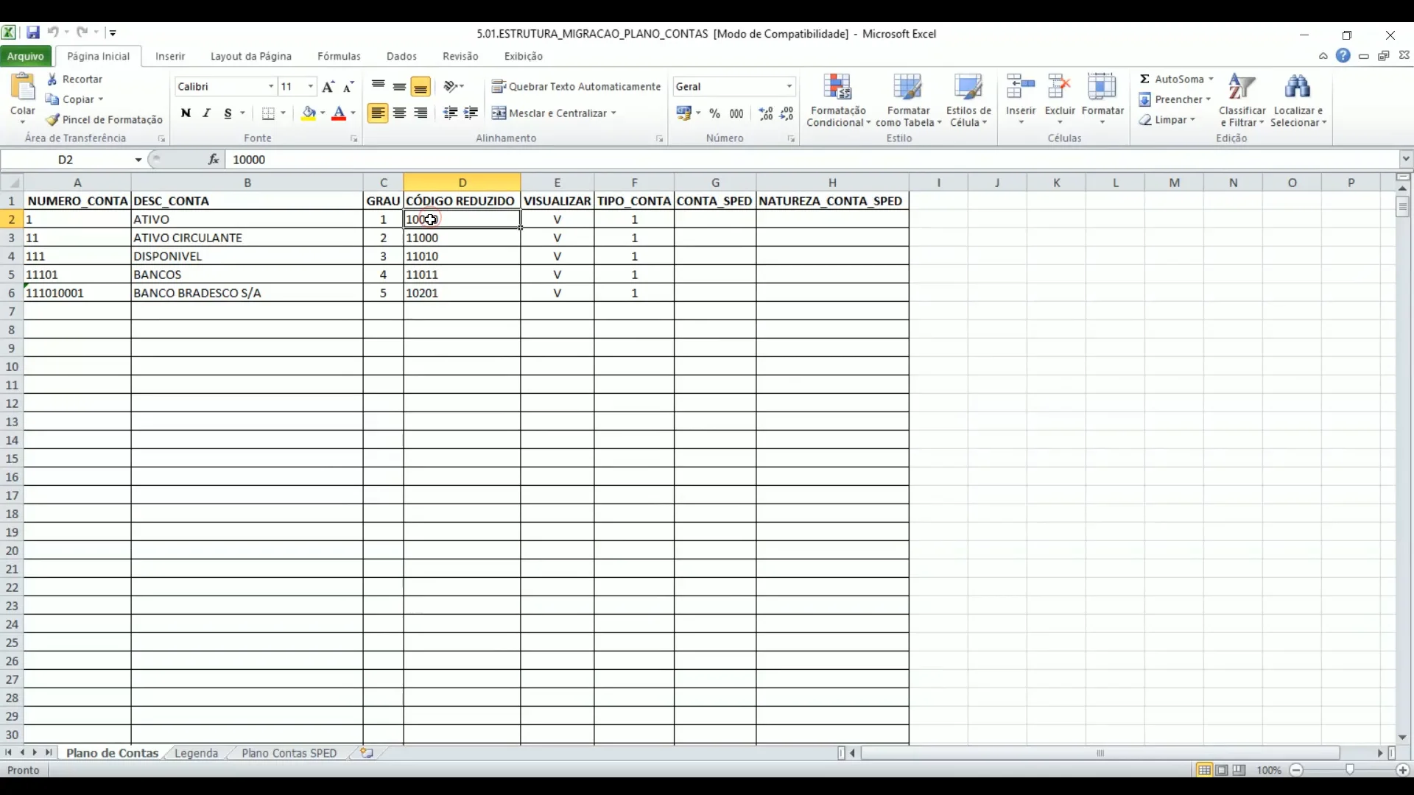Open font size 11 dropdown

tap(311, 87)
